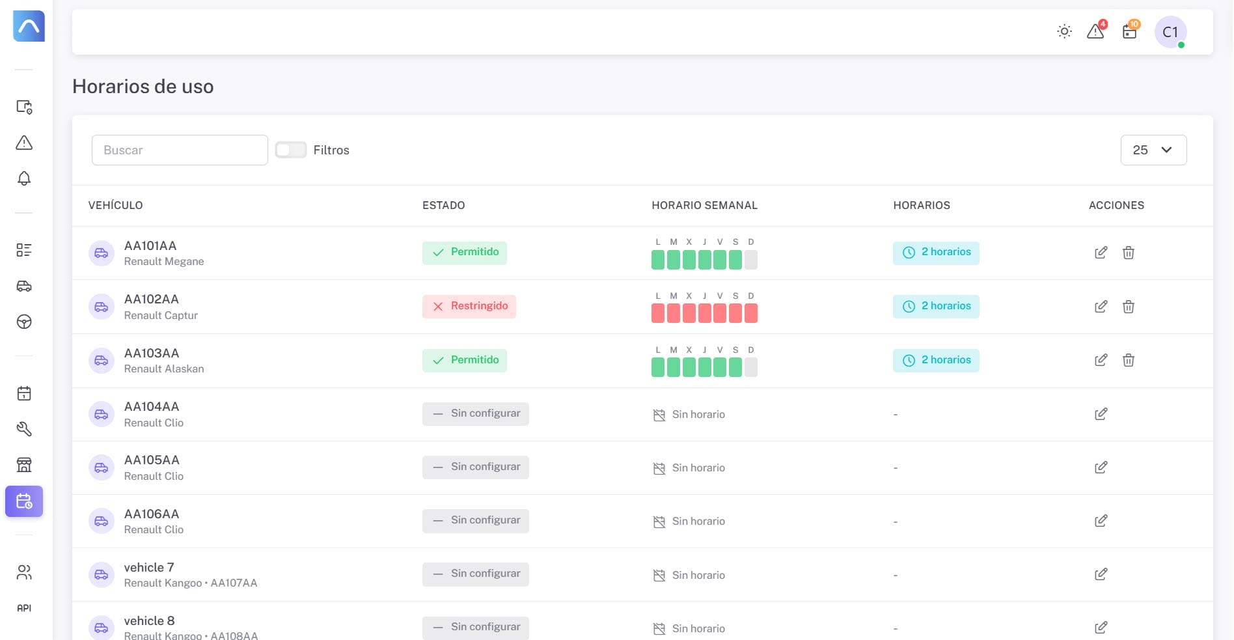Click Permitido status of AA103AA
The image size is (1234, 640).
(x=465, y=360)
